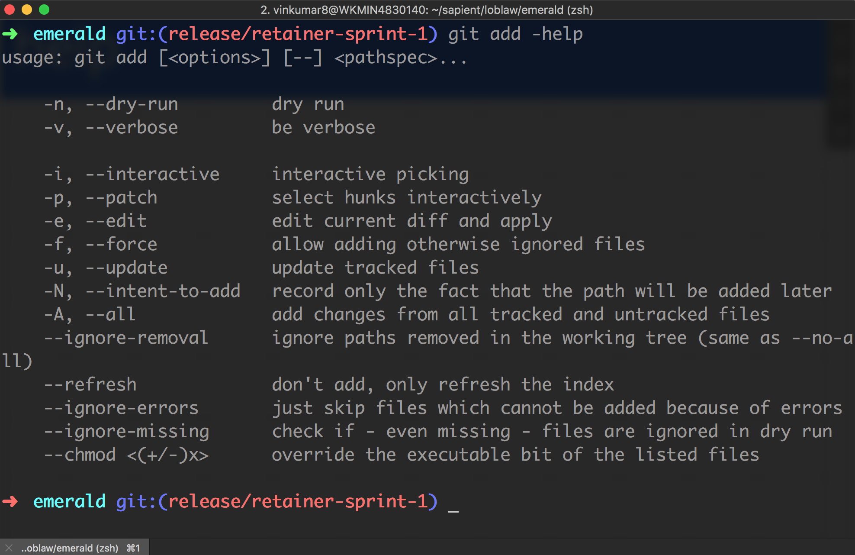Click the --intent-to-add option text
The width and height of the screenshot is (855, 555).
(163, 291)
